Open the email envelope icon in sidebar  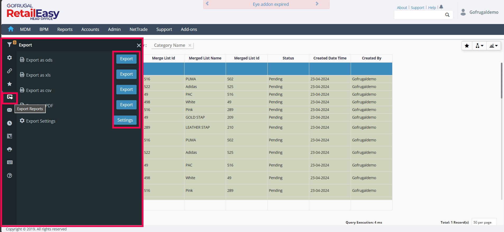10,110
